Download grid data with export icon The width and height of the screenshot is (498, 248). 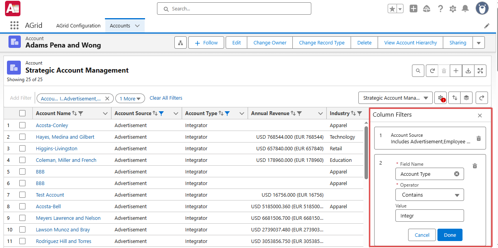coord(468,71)
